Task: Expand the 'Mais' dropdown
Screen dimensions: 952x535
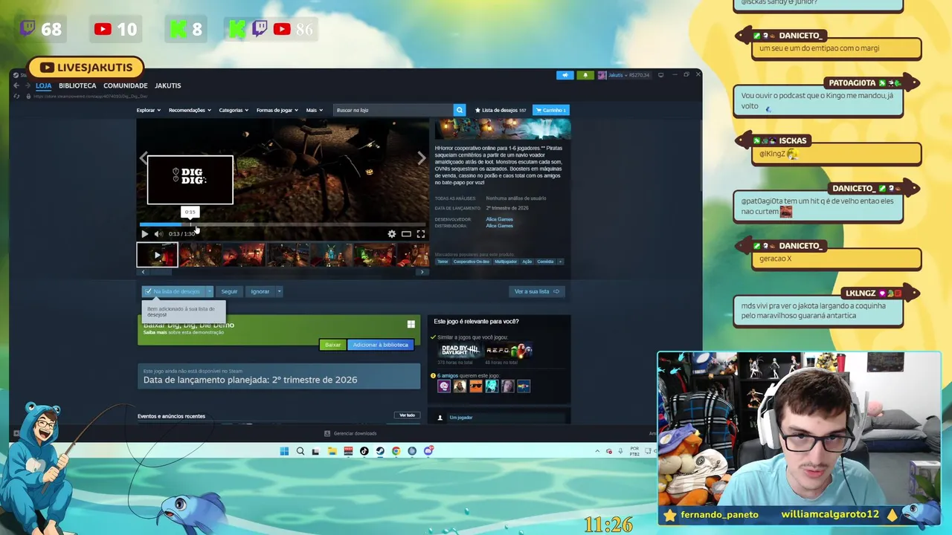Action: pyautogui.click(x=314, y=110)
